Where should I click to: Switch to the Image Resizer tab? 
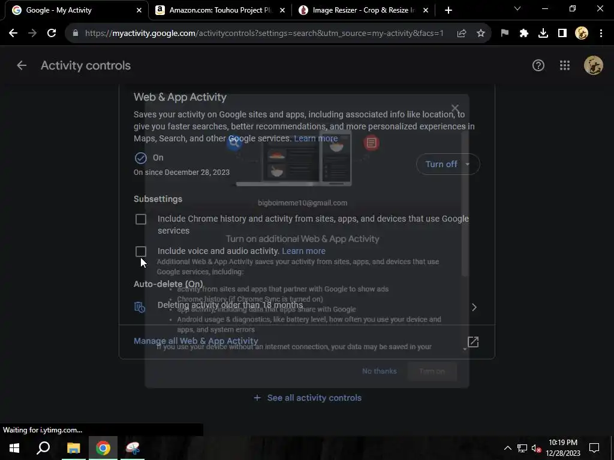[x=363, y=10]
